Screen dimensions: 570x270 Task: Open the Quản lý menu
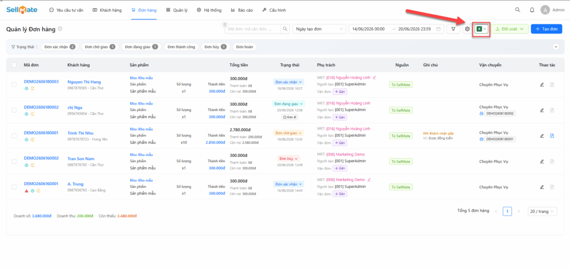click(176, 10)
